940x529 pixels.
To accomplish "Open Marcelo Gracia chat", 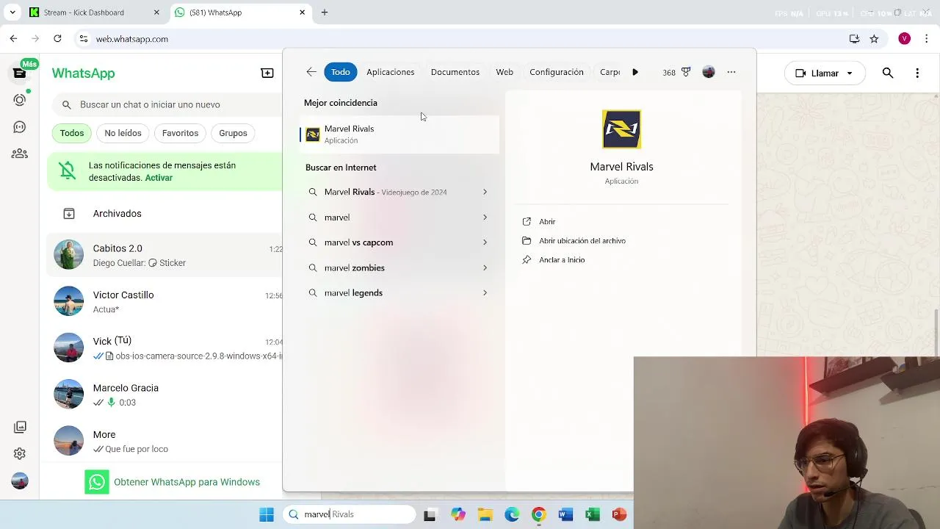I will (x=165, y=395).
